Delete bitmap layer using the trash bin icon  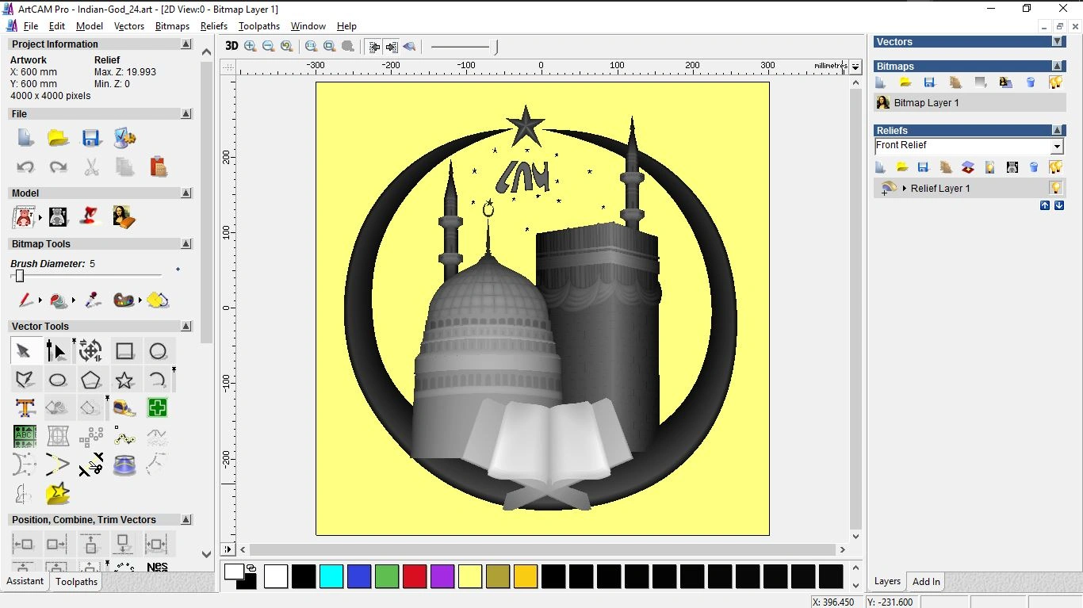pyautogui.click(x=1031, y=82)
